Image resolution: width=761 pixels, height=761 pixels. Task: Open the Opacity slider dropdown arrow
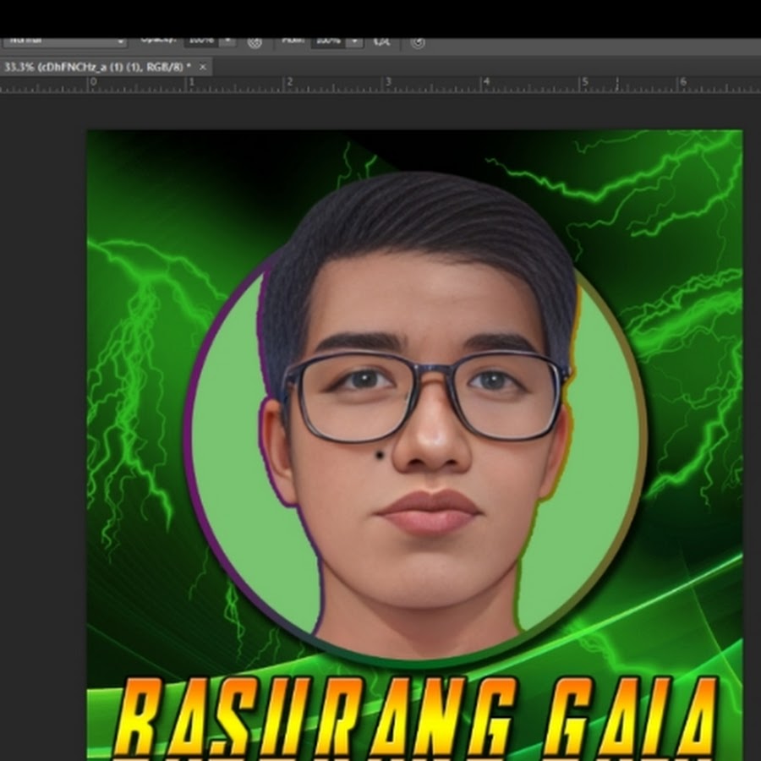coord(227,41)
